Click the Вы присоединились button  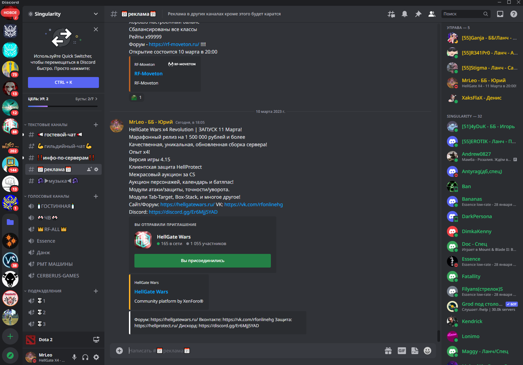click(x=203, y=261)
